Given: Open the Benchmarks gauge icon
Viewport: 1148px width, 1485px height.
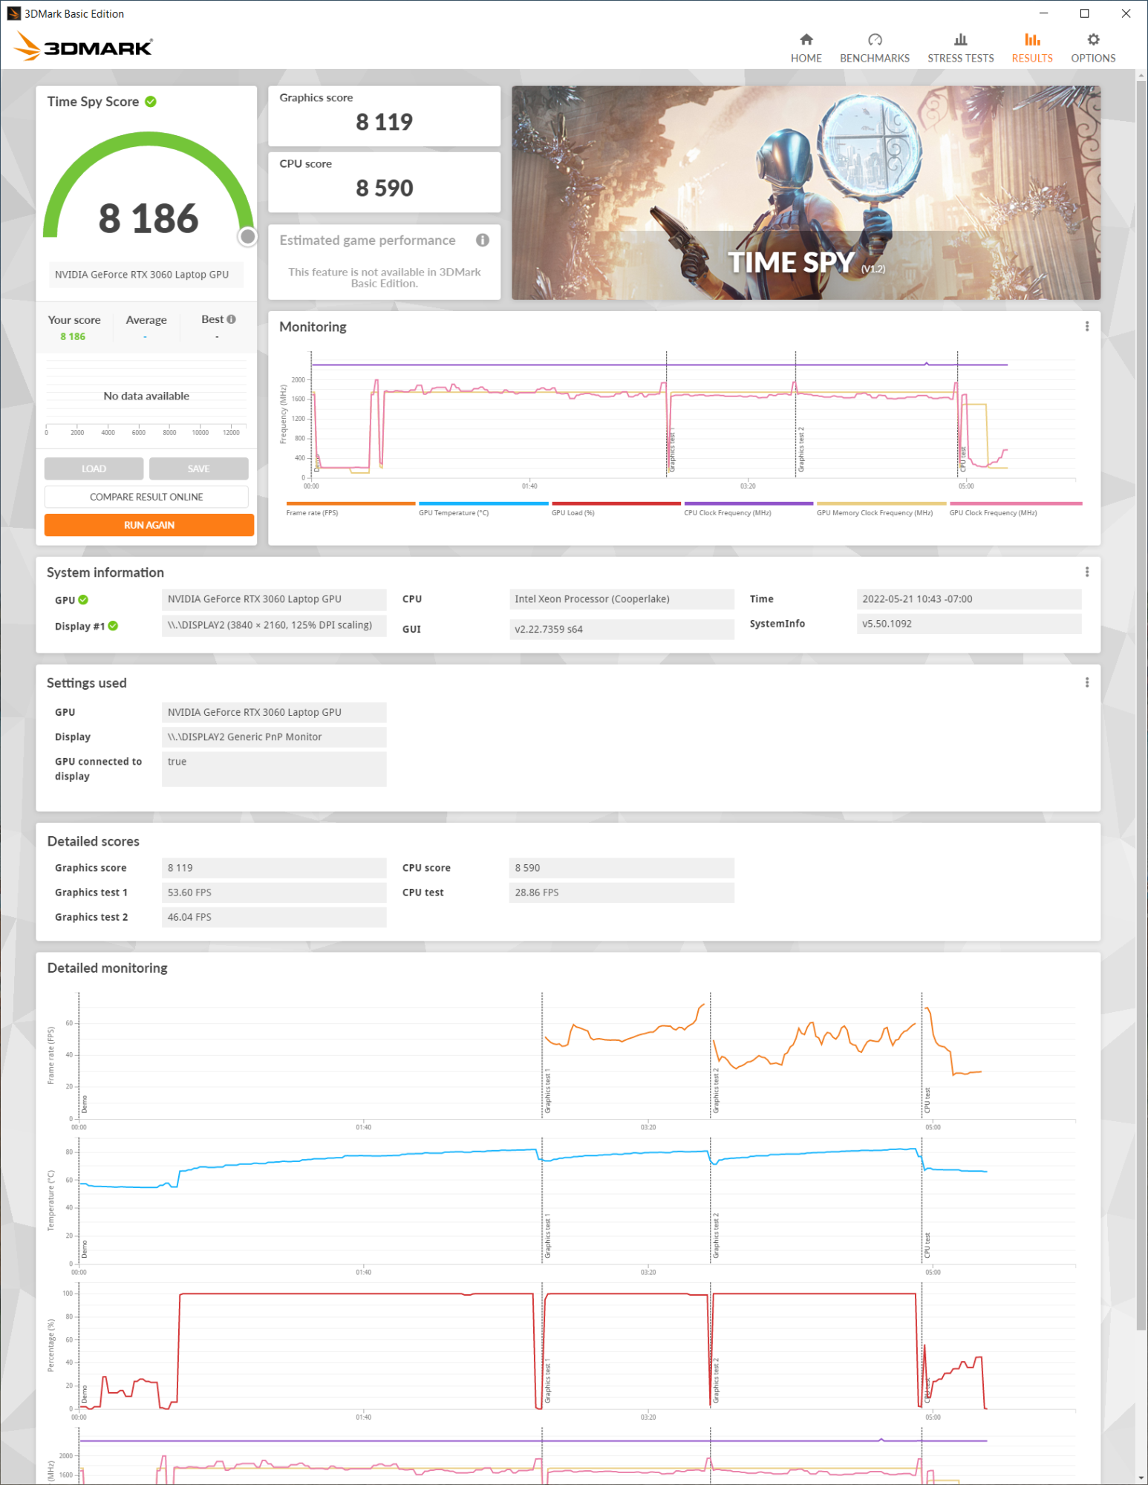Looking at the screenshot, I should coord(874,40).
